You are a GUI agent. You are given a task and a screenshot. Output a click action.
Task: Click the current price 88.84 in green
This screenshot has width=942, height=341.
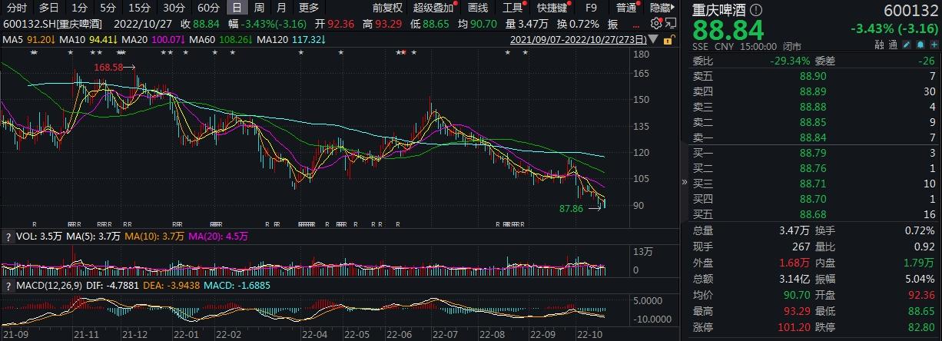click(x=728, y=31)
